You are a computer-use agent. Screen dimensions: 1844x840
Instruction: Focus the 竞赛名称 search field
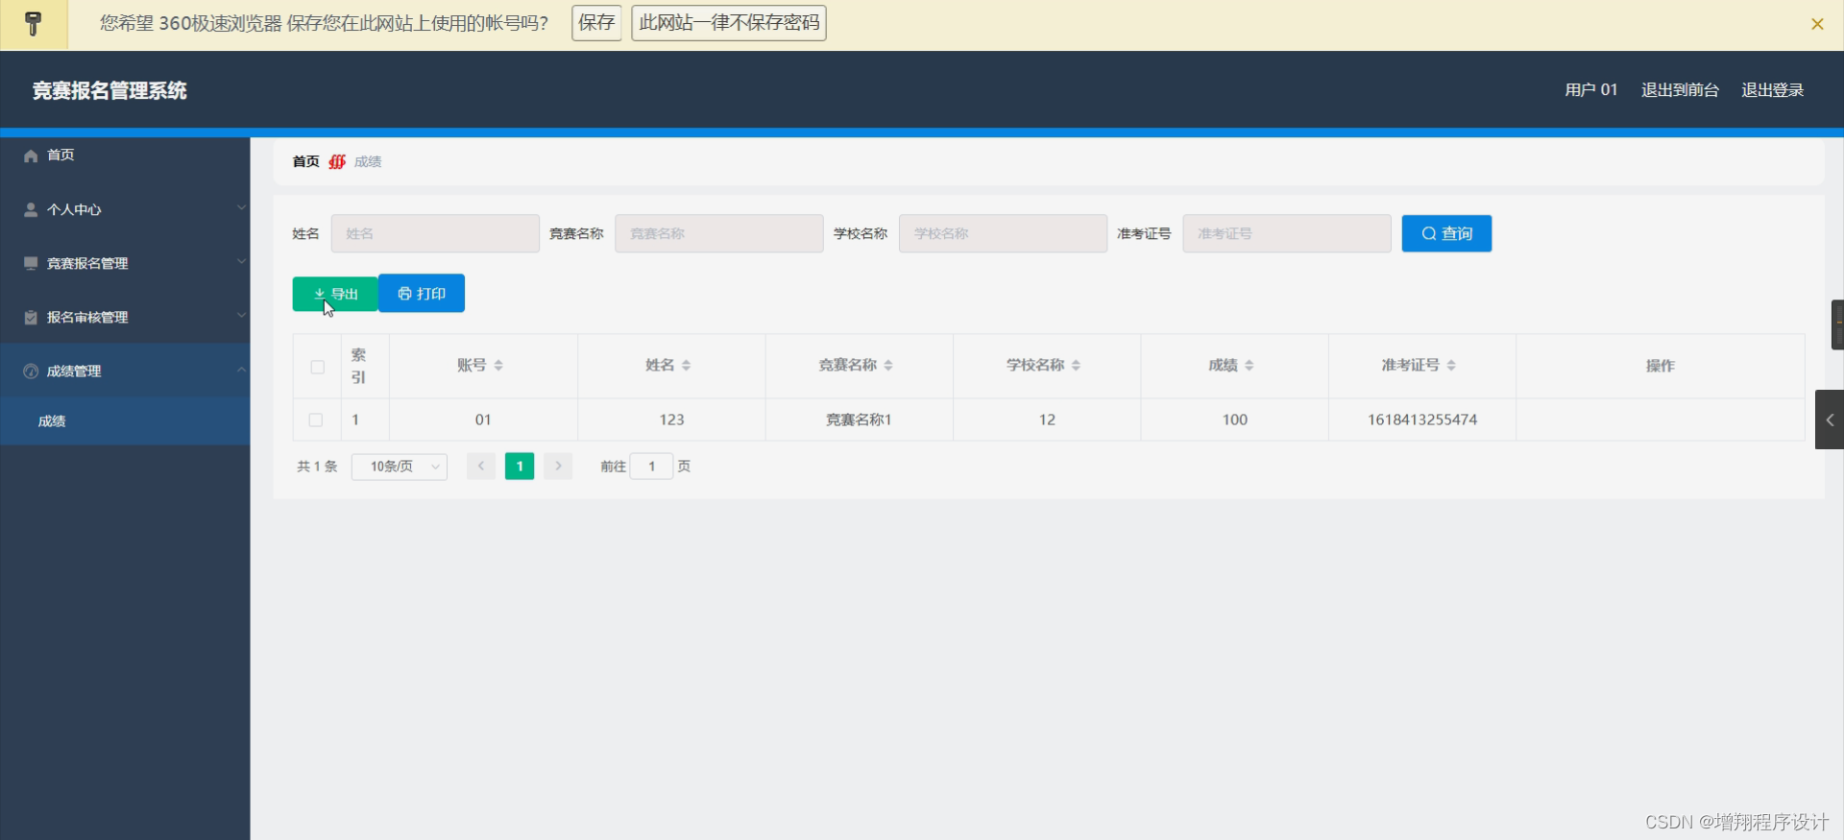tap(719, 233)
